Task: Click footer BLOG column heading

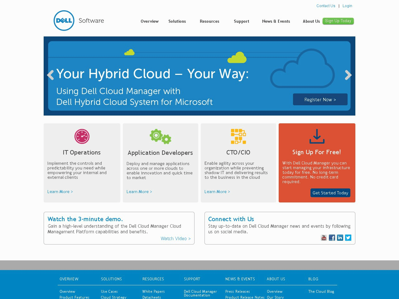Action: pos(313,279)
